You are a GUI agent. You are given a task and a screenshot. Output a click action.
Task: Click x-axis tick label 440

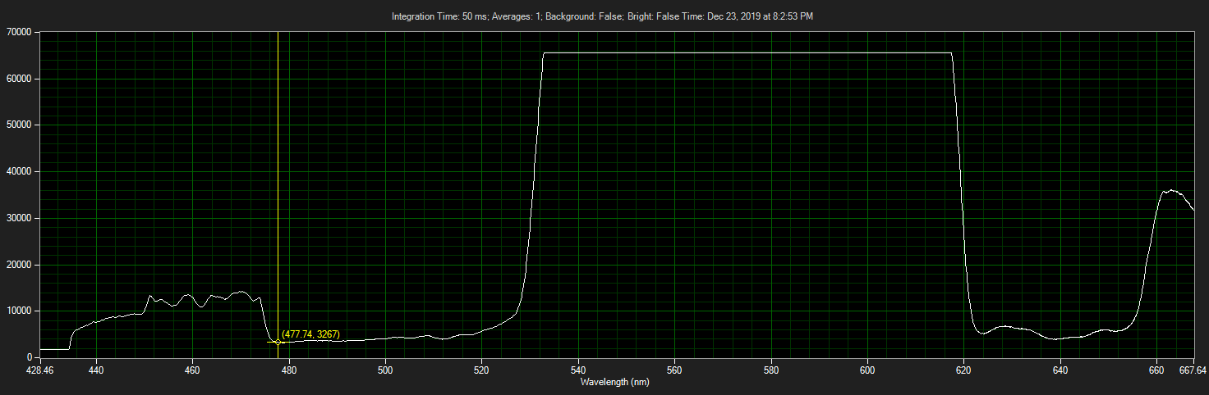(x=96, y=370)
